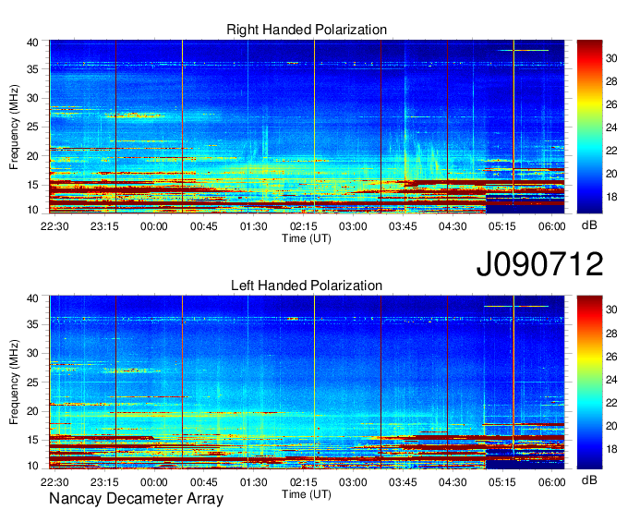
Task: Click the 04:30 time tick under upper plot
Action: (x=453, y=226)
